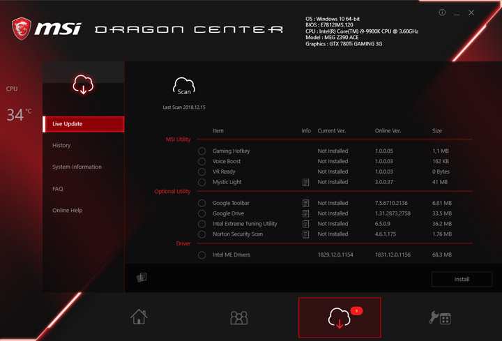The width and height of the screenshot is (502, 341).
Task: Click the Scan cloud icon
Action: 184,86
